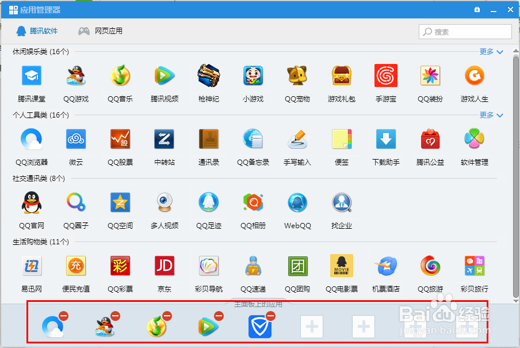Open the 便签 sticky note icon
This screenshot has width=520, height=348.
(342, 139)
